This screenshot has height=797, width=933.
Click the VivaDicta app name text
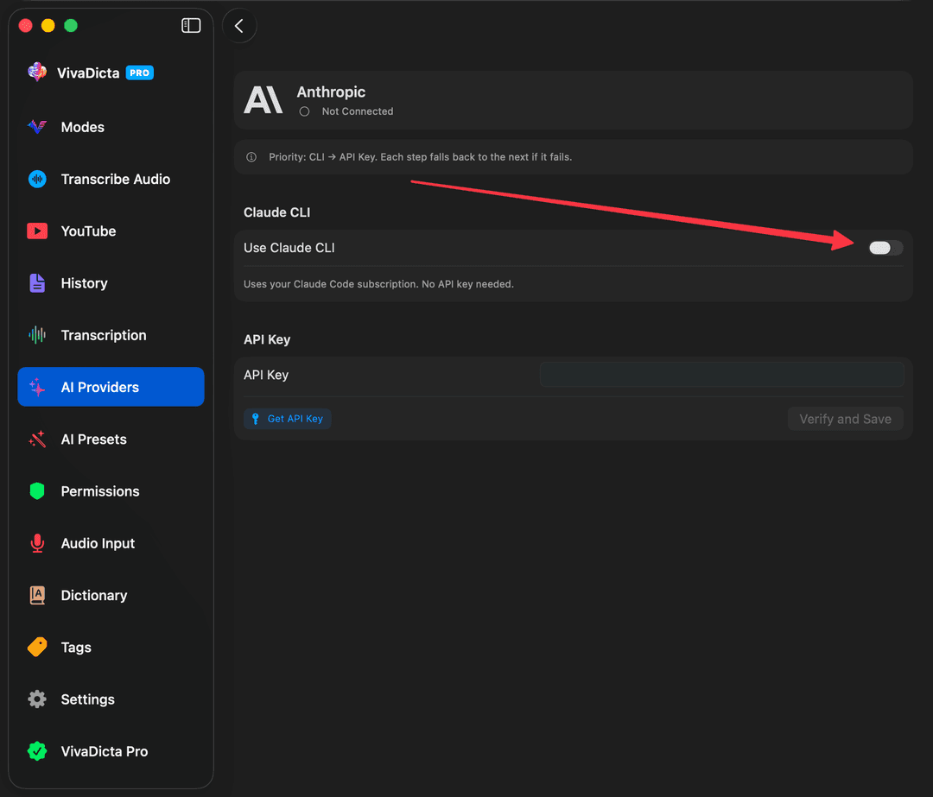(x=88, y=73)
